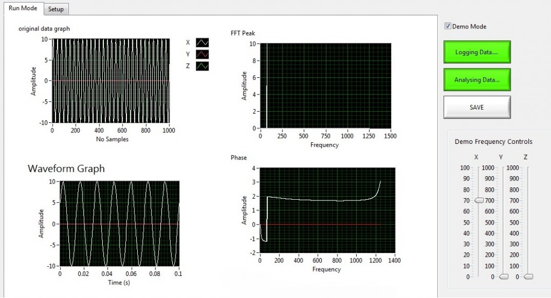Click the 'FFT Peak' label
Screen dimensions: 551x298
[243, 33]
